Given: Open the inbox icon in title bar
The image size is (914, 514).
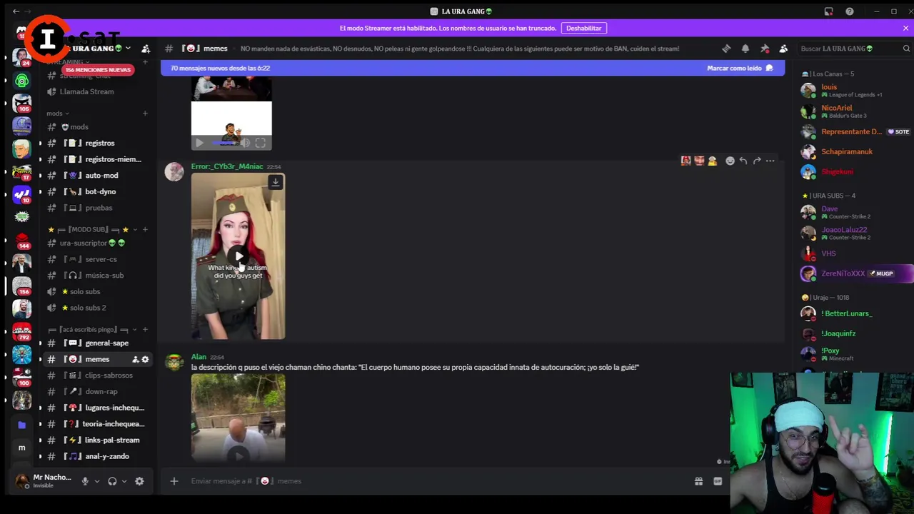Looking at the screenshot, I should point(828,11).
